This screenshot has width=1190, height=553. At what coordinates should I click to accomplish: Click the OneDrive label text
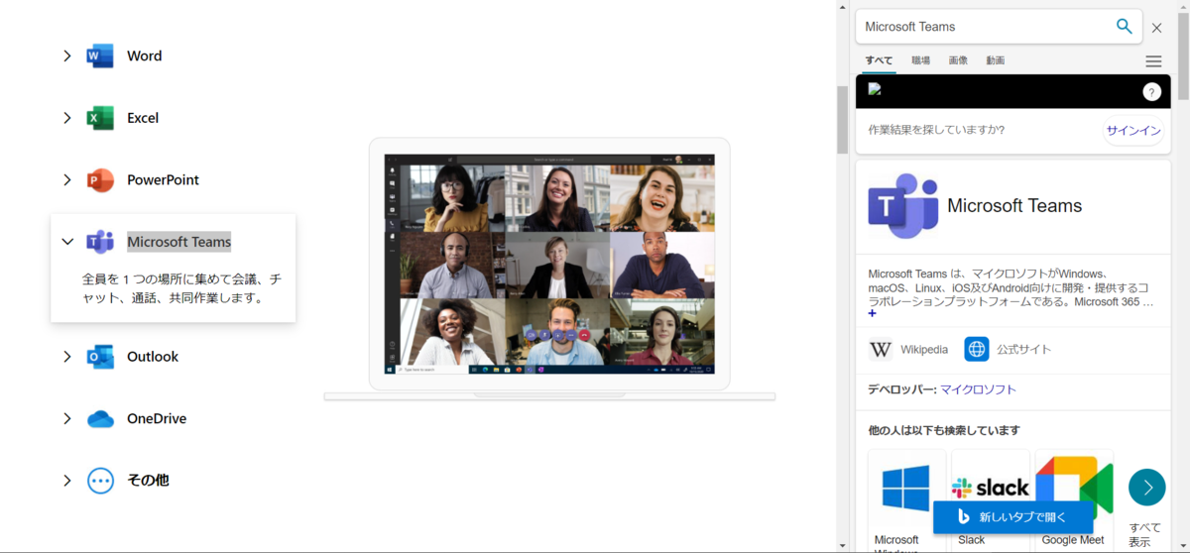[x=157, y=419]
